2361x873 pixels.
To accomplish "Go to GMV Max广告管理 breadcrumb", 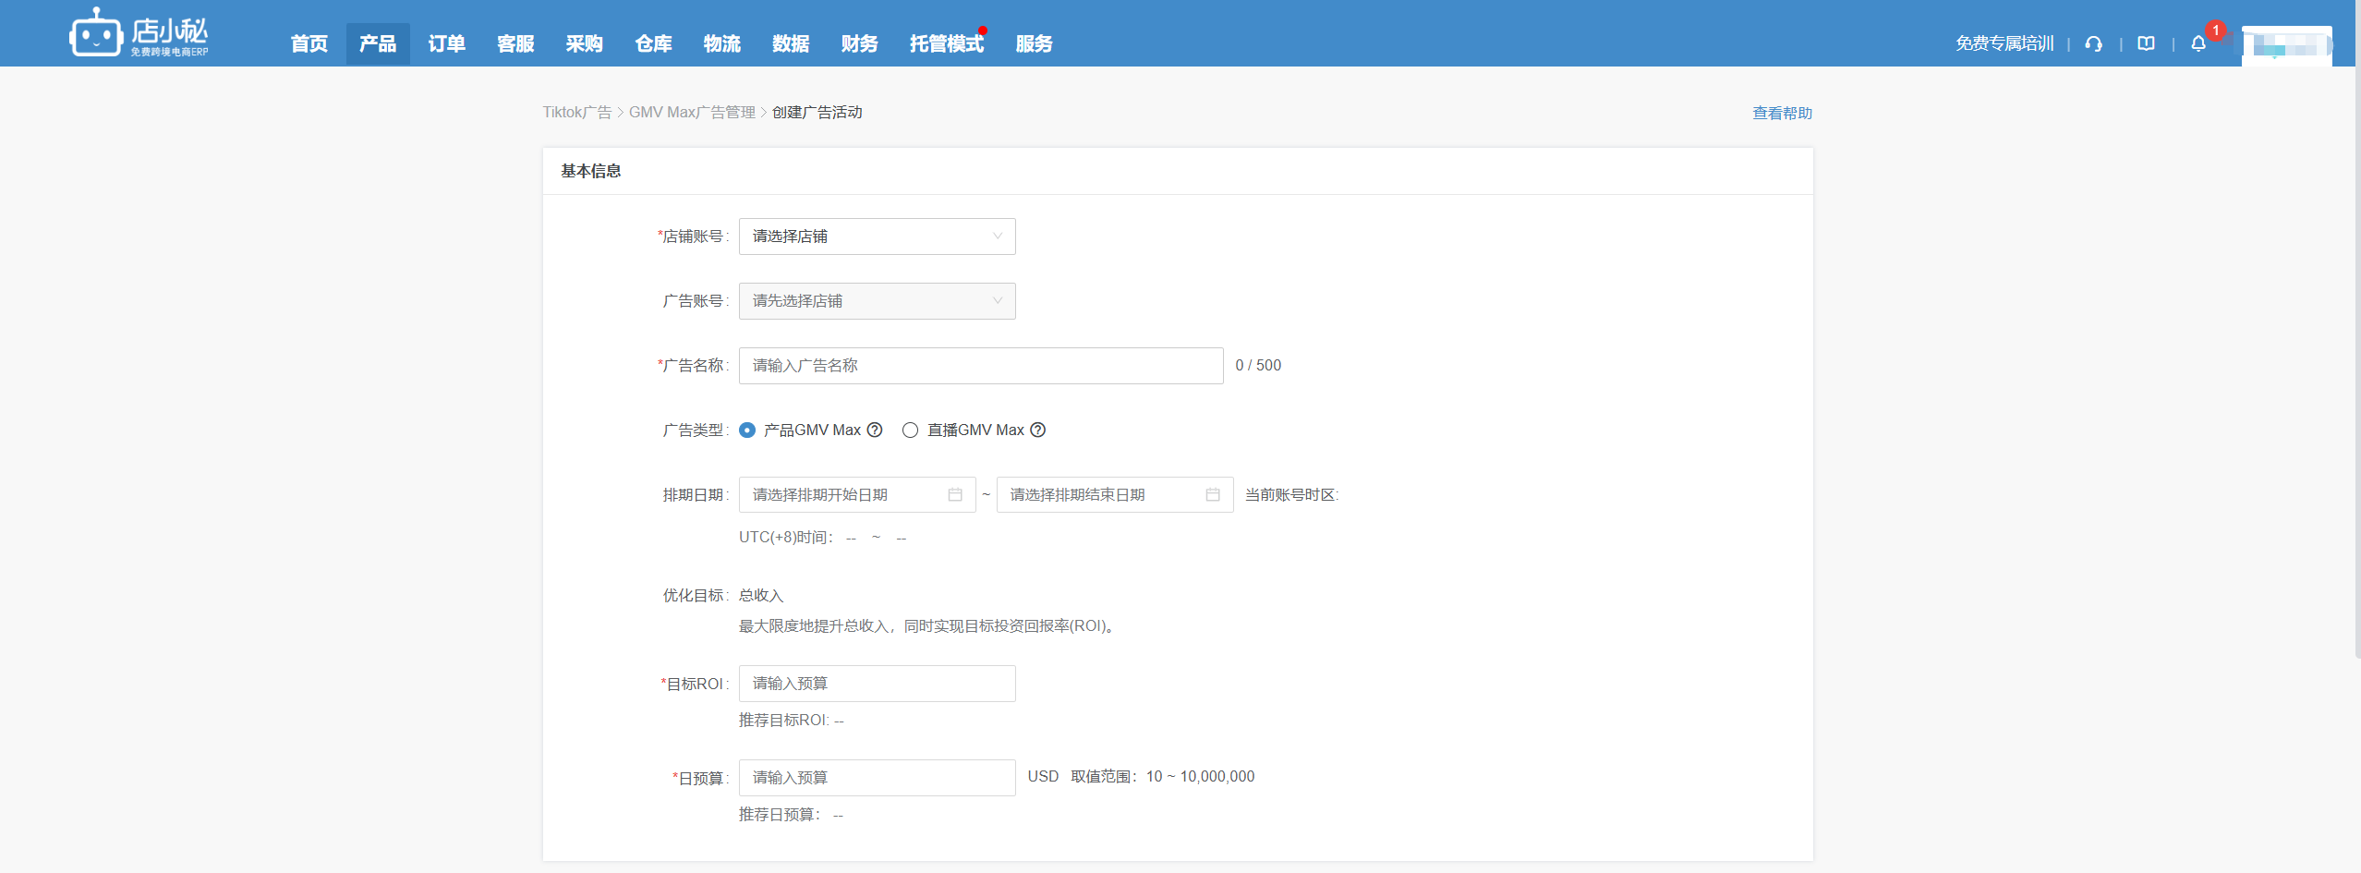I will tap(692, 113).
